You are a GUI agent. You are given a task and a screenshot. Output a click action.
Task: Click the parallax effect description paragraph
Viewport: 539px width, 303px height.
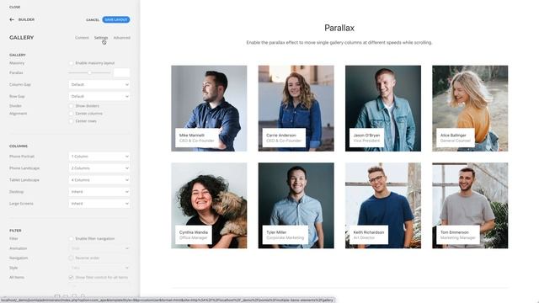pos(339,43)
